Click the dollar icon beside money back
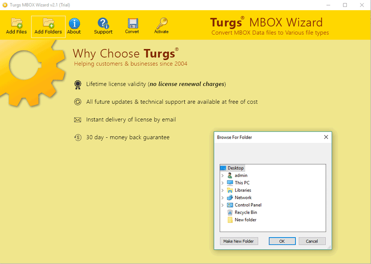Viewport: 371px width, 264px height. pos(77,137)
